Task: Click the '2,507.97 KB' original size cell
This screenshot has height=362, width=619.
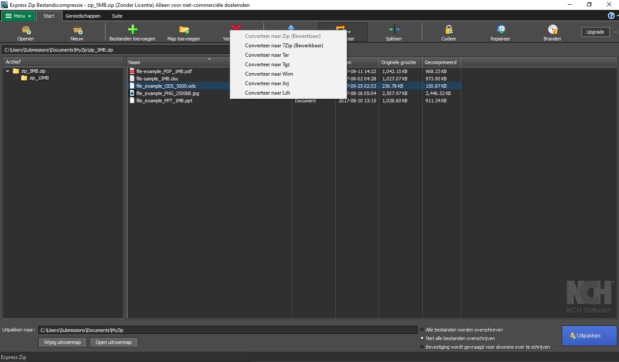Action: pyautogui.click(x=395, y=93)
